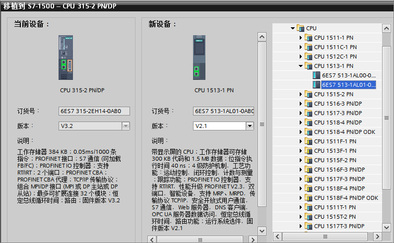Collapse the CPU root tree node
394x243 pixels.
(293, 28)
